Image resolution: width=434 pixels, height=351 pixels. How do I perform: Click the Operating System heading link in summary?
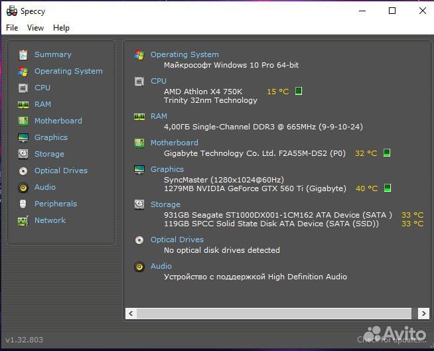pyautogui.click(x=184, y=54)
